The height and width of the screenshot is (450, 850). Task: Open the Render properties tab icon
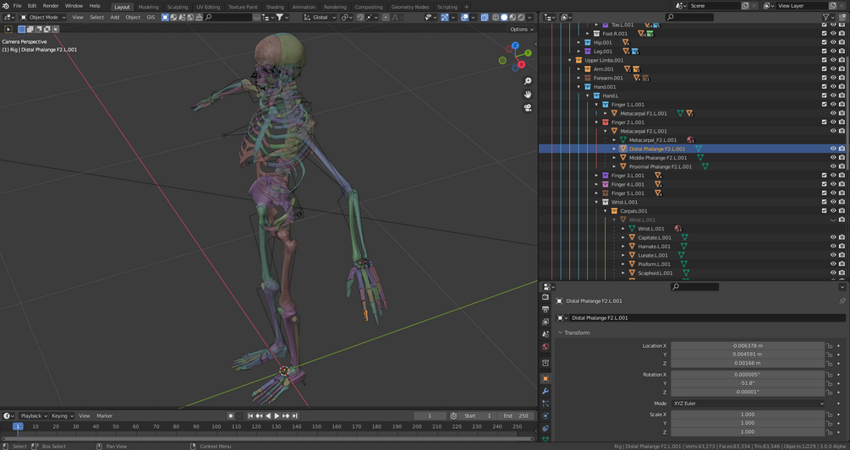tap(546, 297)
